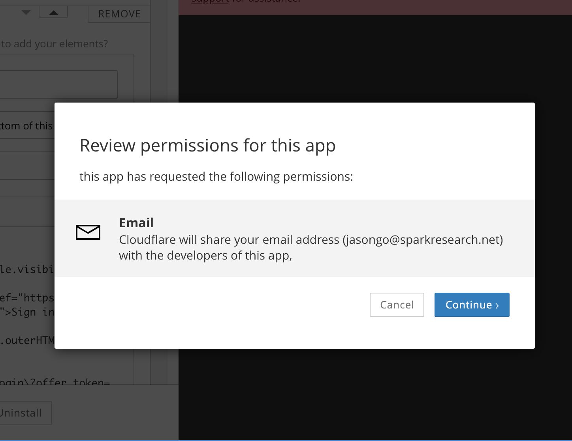Click 'Review permissions for this app' title
Screen dimensions: 572x441
[208, 146]
